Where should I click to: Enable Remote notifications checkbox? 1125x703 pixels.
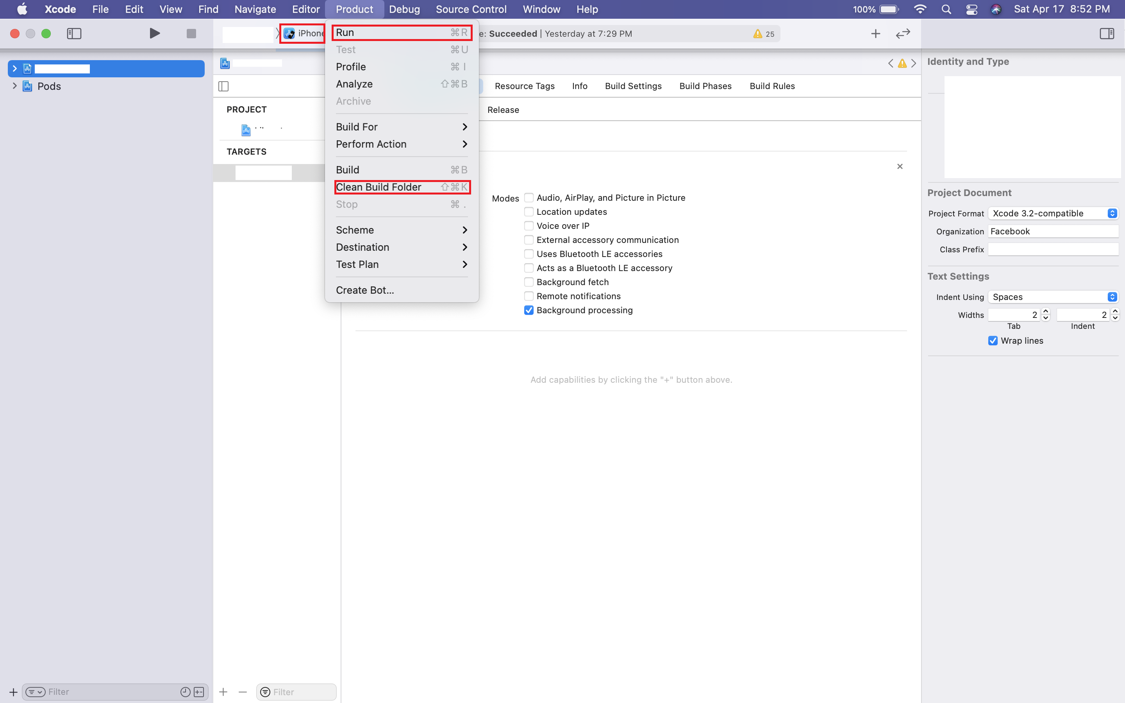point(529,296)
